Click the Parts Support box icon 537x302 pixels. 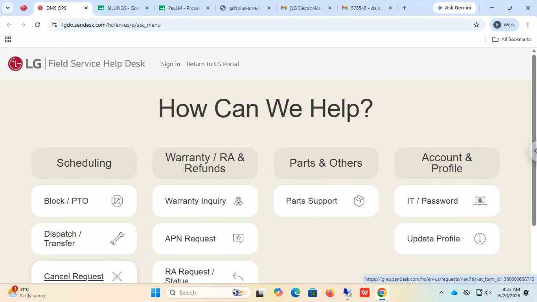click(x=359, y=201)
